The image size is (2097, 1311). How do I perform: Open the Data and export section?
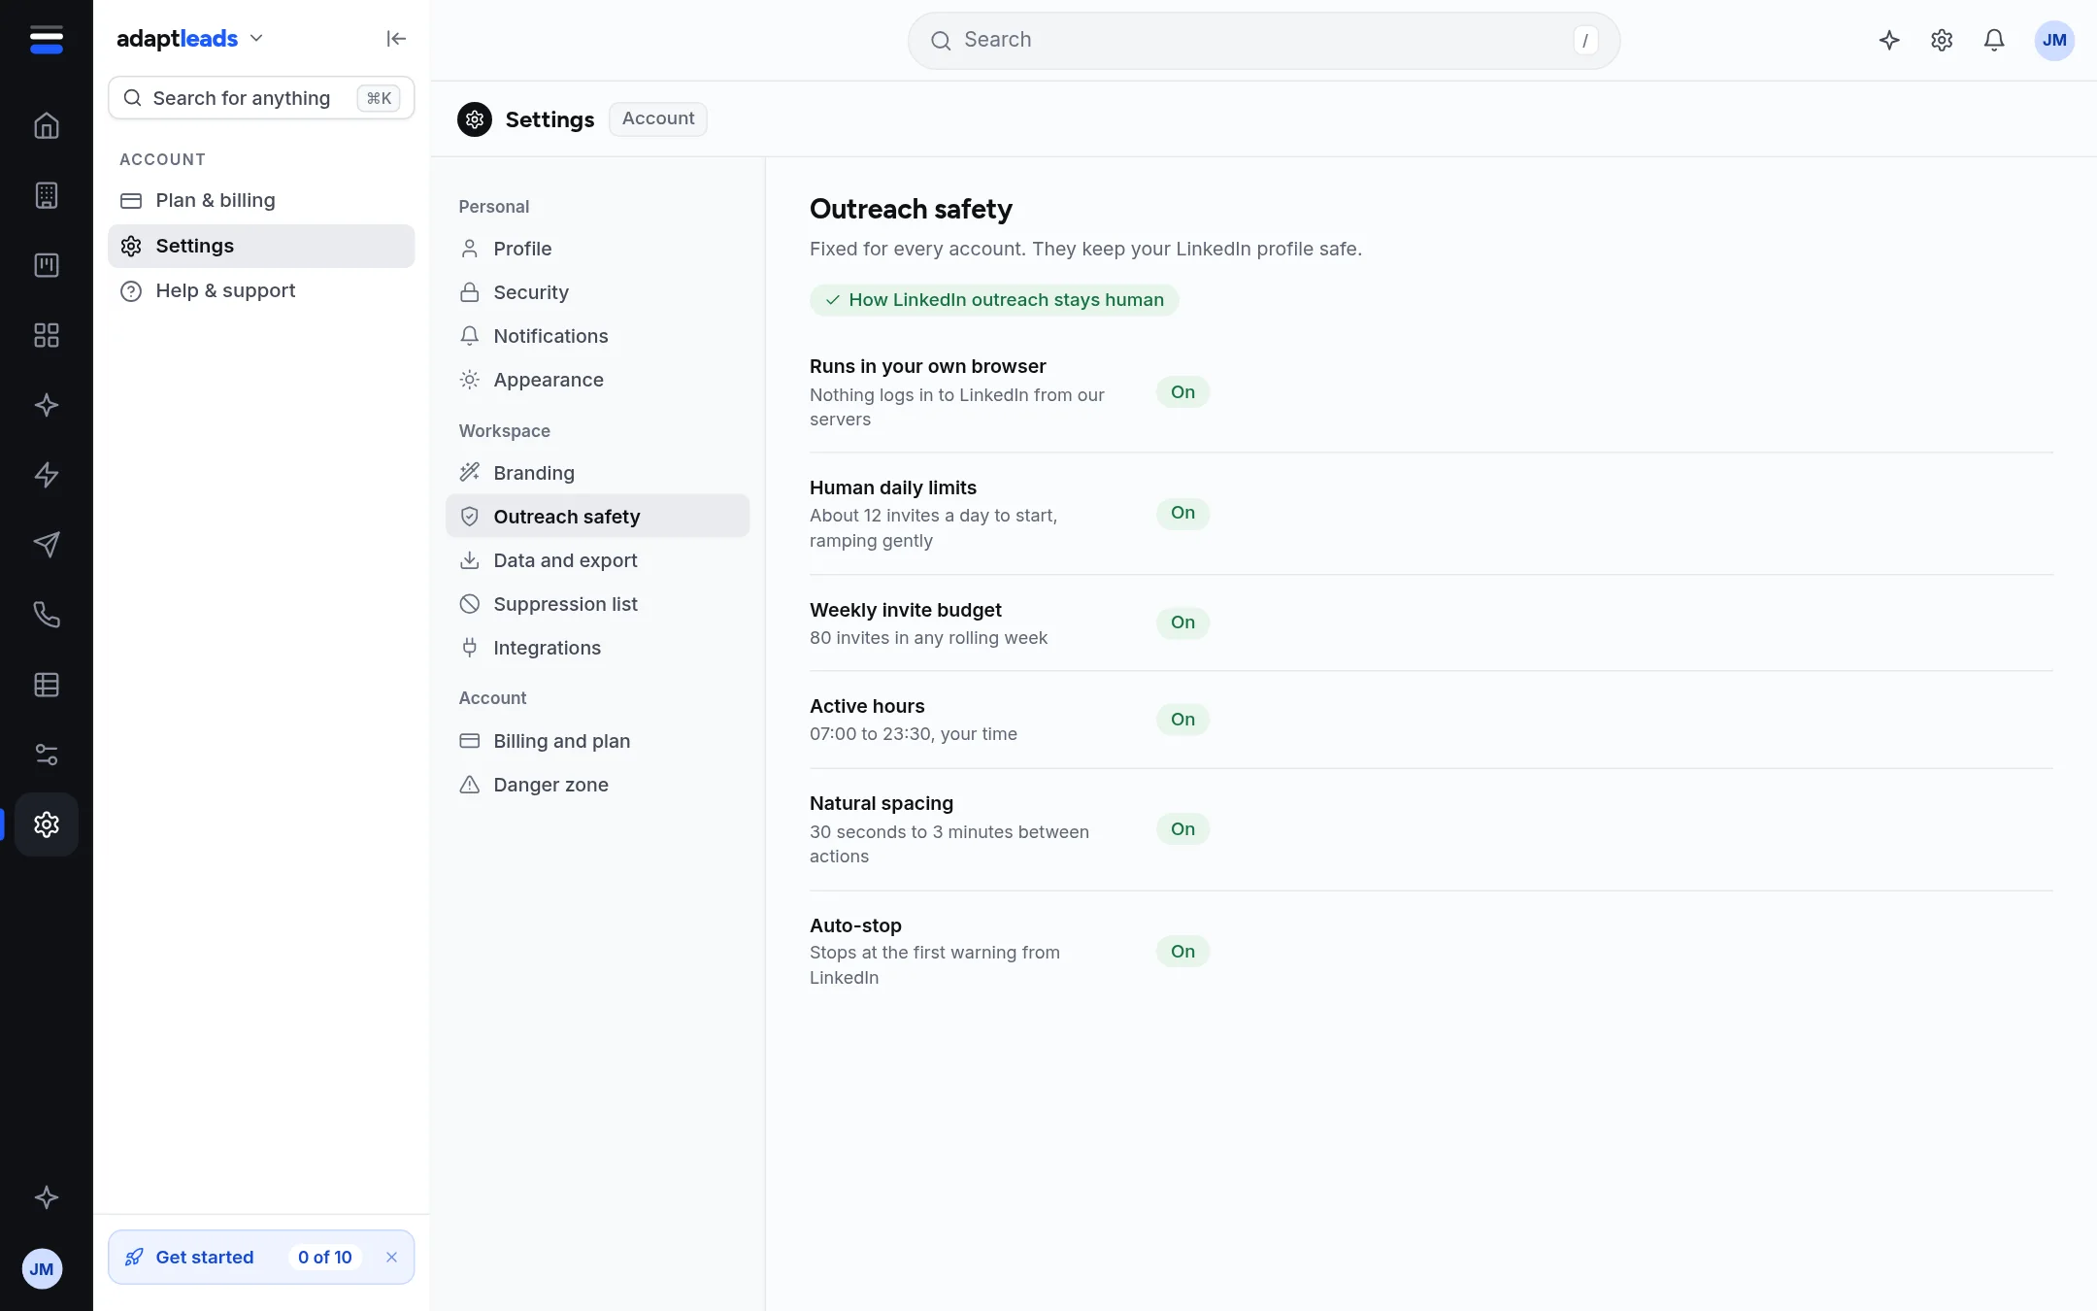(597, 560)
